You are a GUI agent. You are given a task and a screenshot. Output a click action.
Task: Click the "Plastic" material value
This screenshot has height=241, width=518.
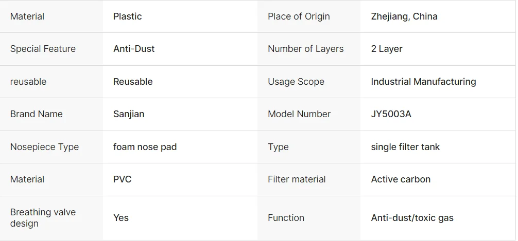pos(128,16)
